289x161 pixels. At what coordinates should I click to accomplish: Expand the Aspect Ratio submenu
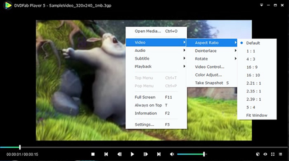click(x=212, y=43)
